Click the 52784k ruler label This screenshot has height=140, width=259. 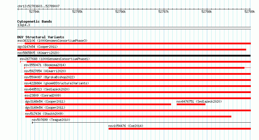(x=34, y=12)
